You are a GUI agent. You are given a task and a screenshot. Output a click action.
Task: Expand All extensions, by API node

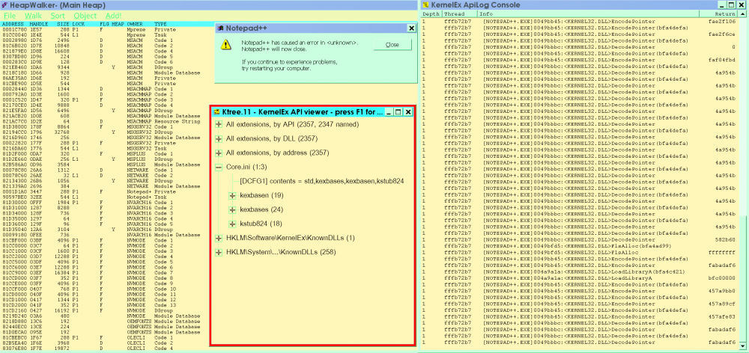click(219, 125)
